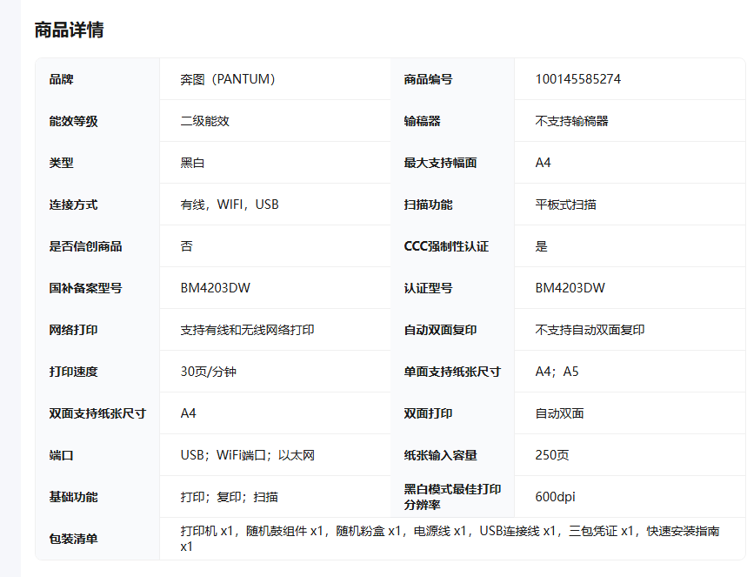
Task: Select the 扫描功能 label
Action: [429, 205]
